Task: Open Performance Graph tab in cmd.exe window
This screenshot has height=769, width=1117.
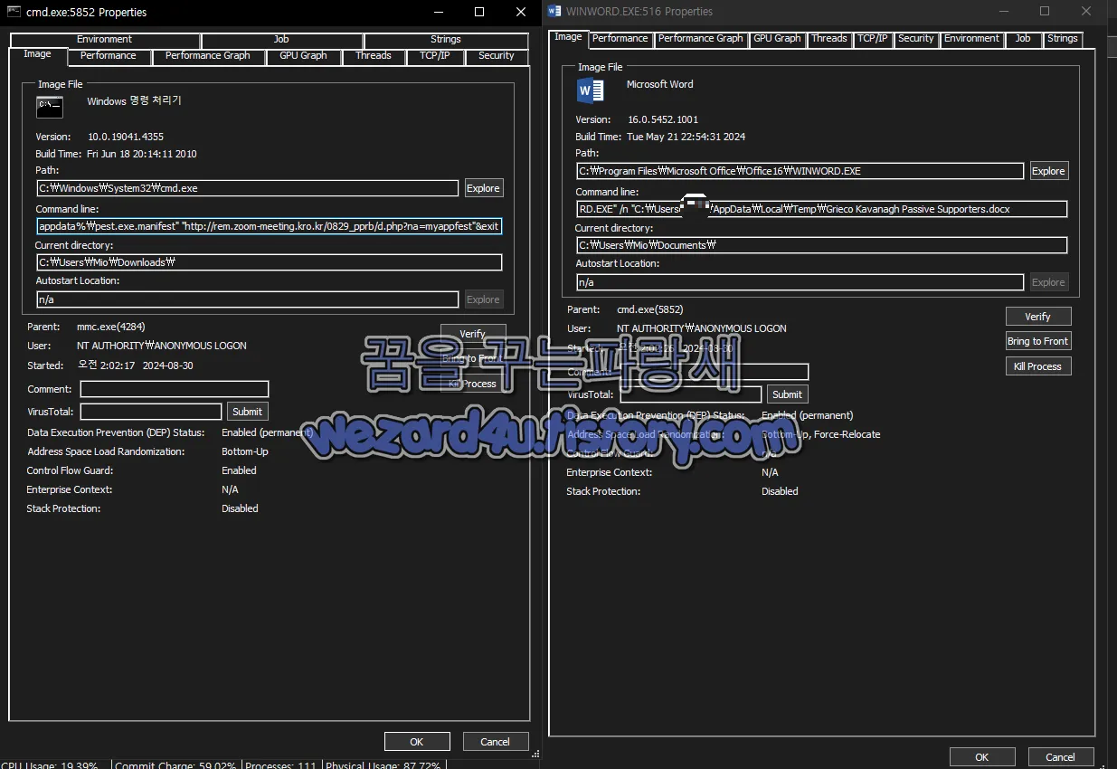Action: 208,56
